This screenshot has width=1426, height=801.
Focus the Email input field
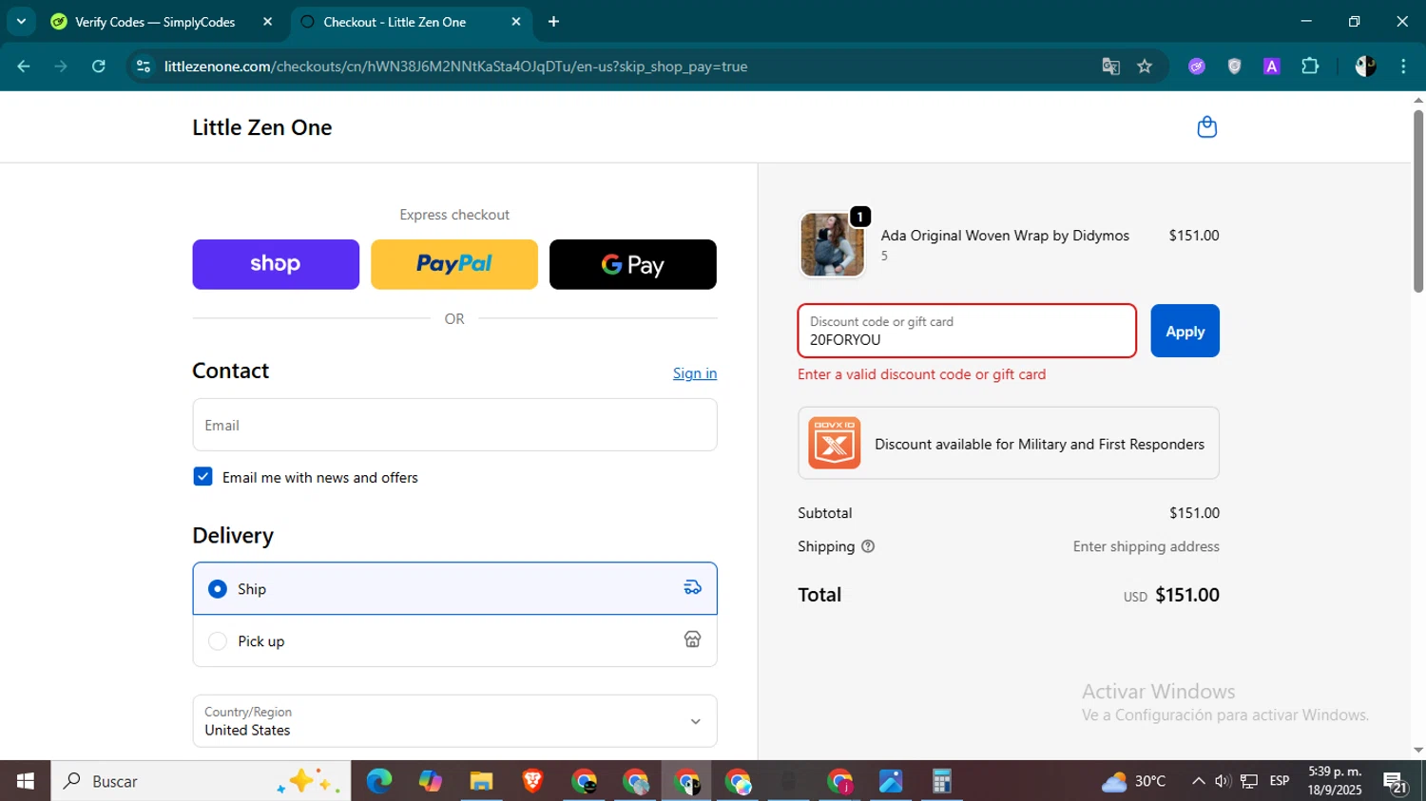(454, 425)
